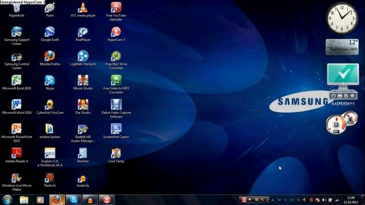Image resolution: width=365 pixels, height=205 pixels.
Task: Click the Show desktop button
Action: pyautogui.click(x=363, y=200)
